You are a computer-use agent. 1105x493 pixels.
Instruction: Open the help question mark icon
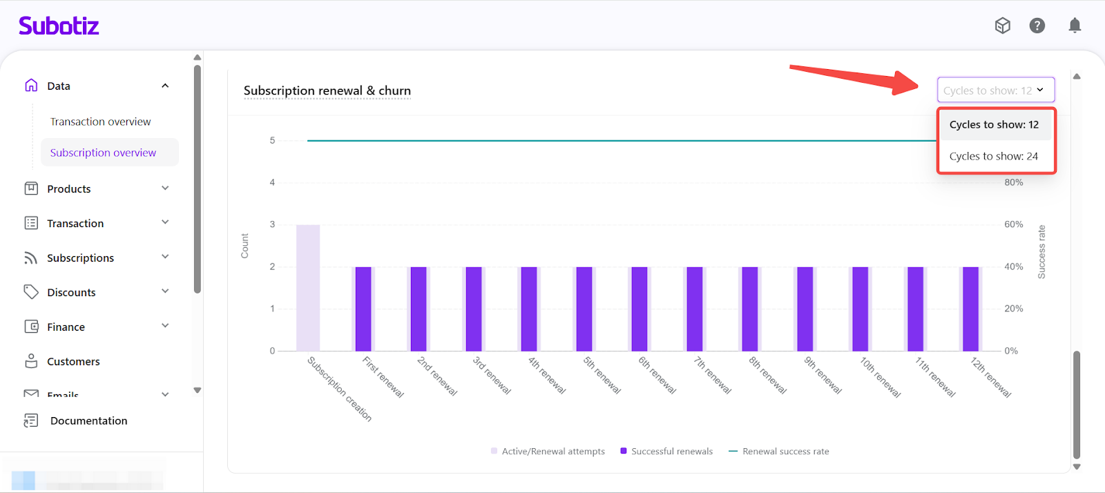[x=1037, y=26]
